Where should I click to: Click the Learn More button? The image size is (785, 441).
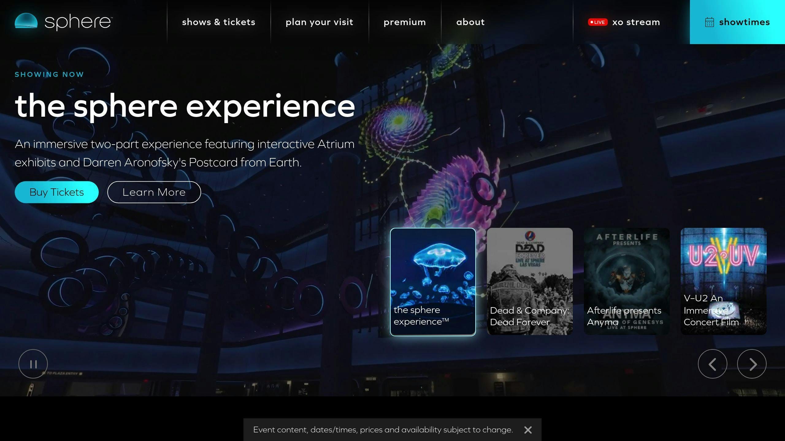(x=154, y=192)
